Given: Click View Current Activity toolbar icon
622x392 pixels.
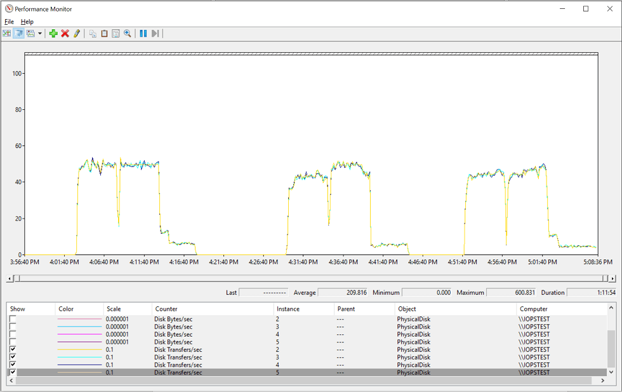Looking at the screenshot, I should pyautogui.click(x=7, y=34).
